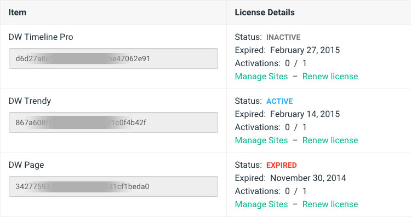This screenshot has width=411, height=217.
Task: Click the expiry date November 30, 2014
Action: 308,178
